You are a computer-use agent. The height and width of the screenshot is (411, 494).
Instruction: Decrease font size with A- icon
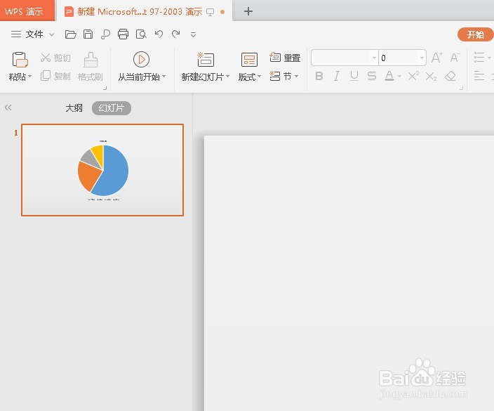point(455,58)
